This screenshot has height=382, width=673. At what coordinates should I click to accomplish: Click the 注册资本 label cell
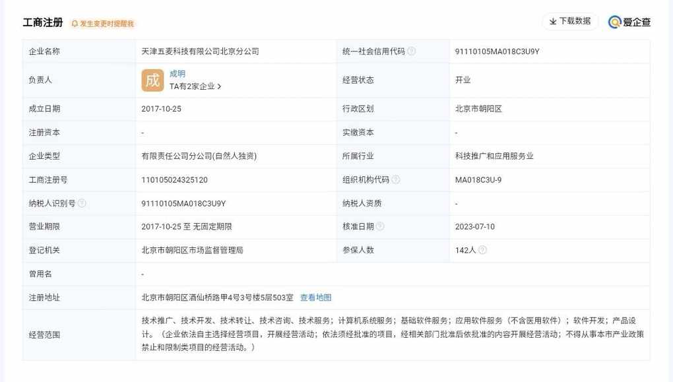point(79,132)
